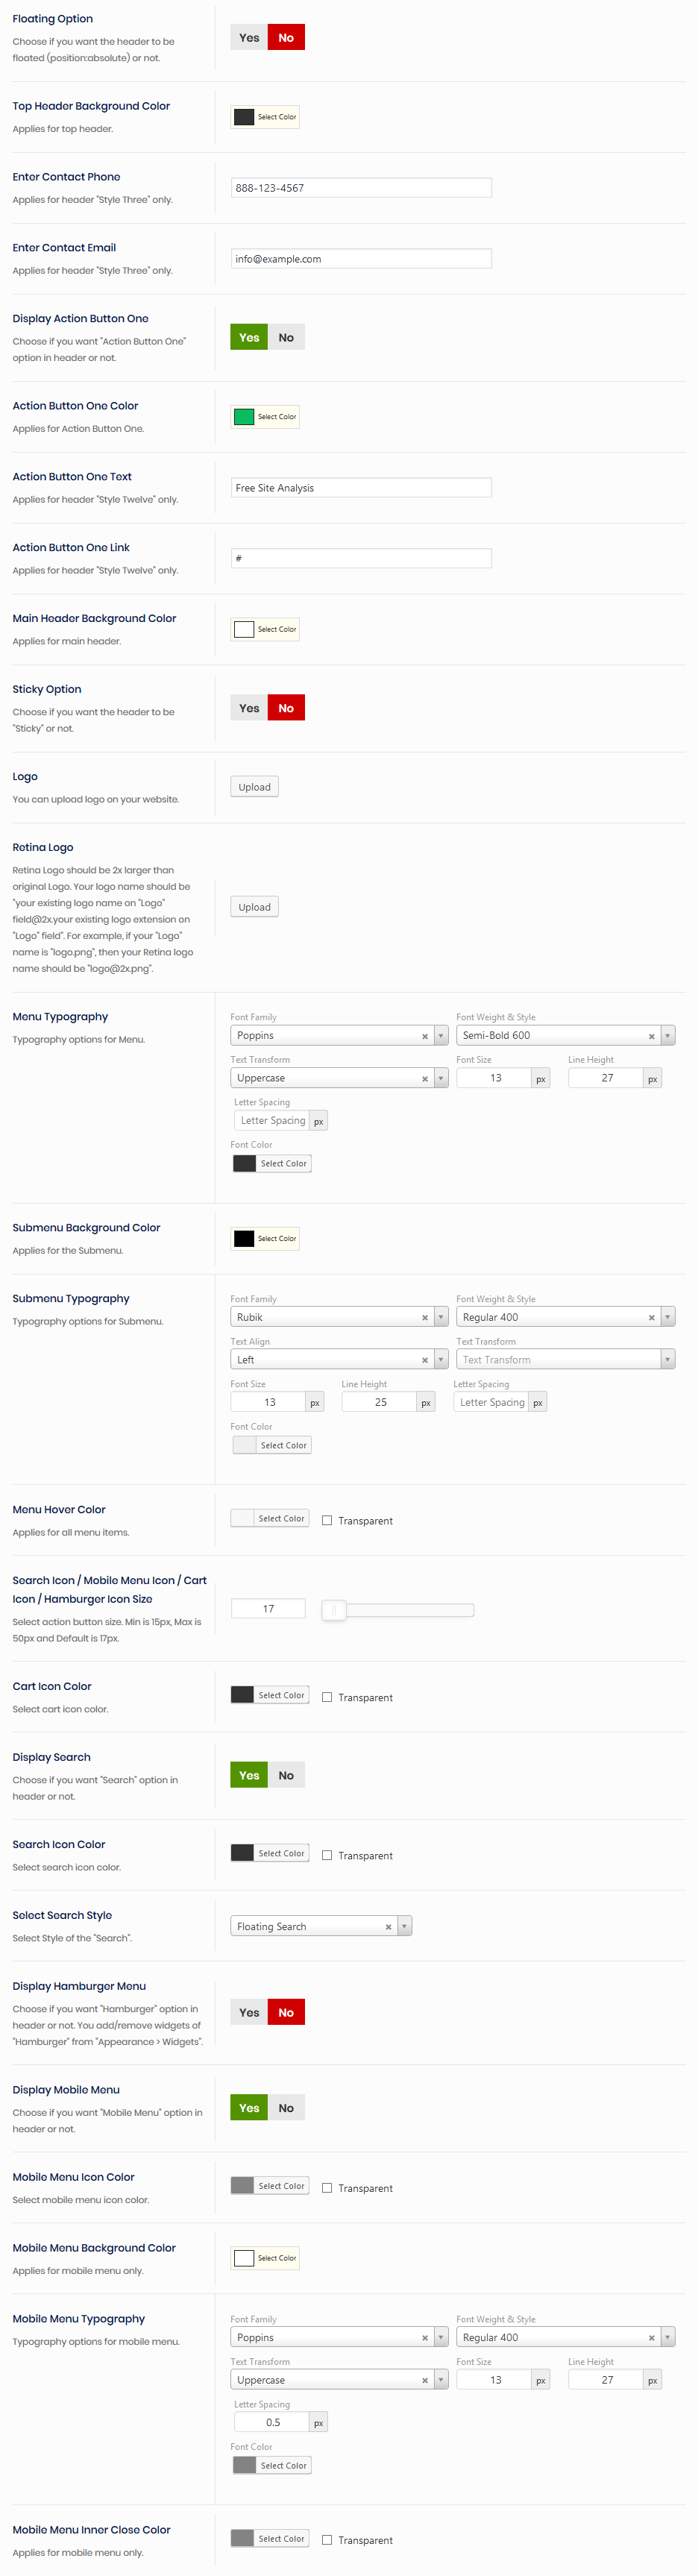Set Floating Option to Yes
This screenshot has height=2576, width=698.
pos(249,38)
